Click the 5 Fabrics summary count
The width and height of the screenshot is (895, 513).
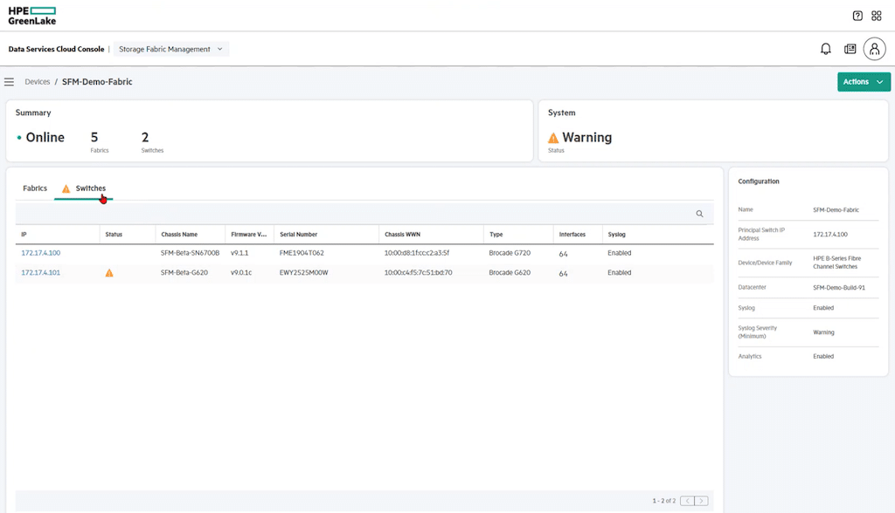coord(100,142)
